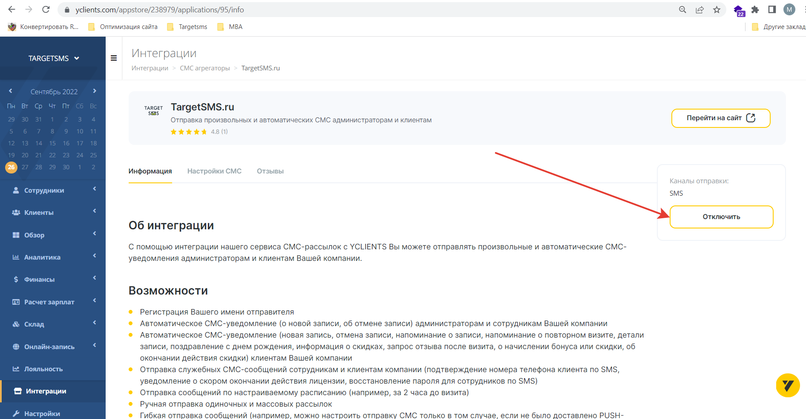Screen dimensions: 806x419
Task: Open the Конвертировать R... bookmark
Action: [44, 26]
